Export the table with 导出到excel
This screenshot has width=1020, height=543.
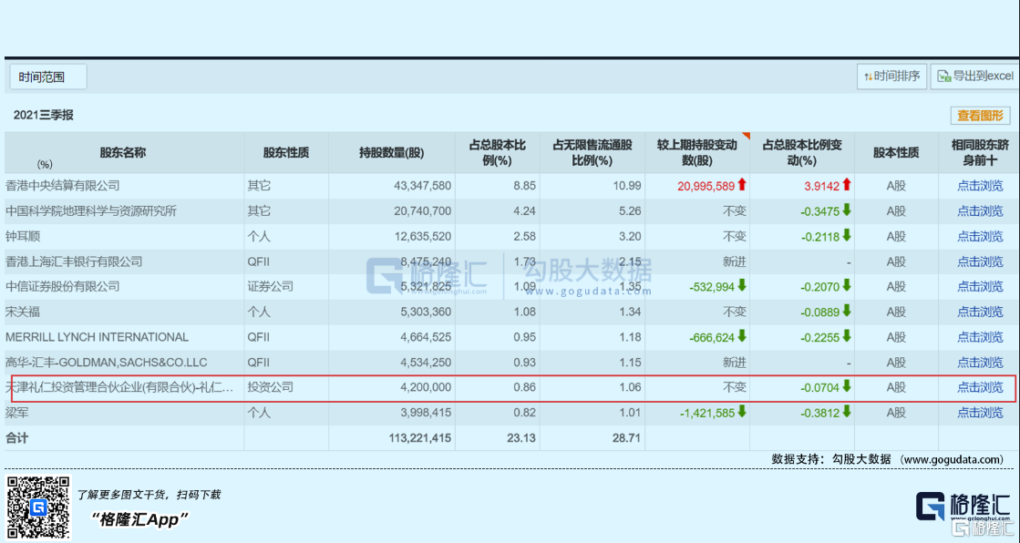pyautogui.click(x=975, y=77)
